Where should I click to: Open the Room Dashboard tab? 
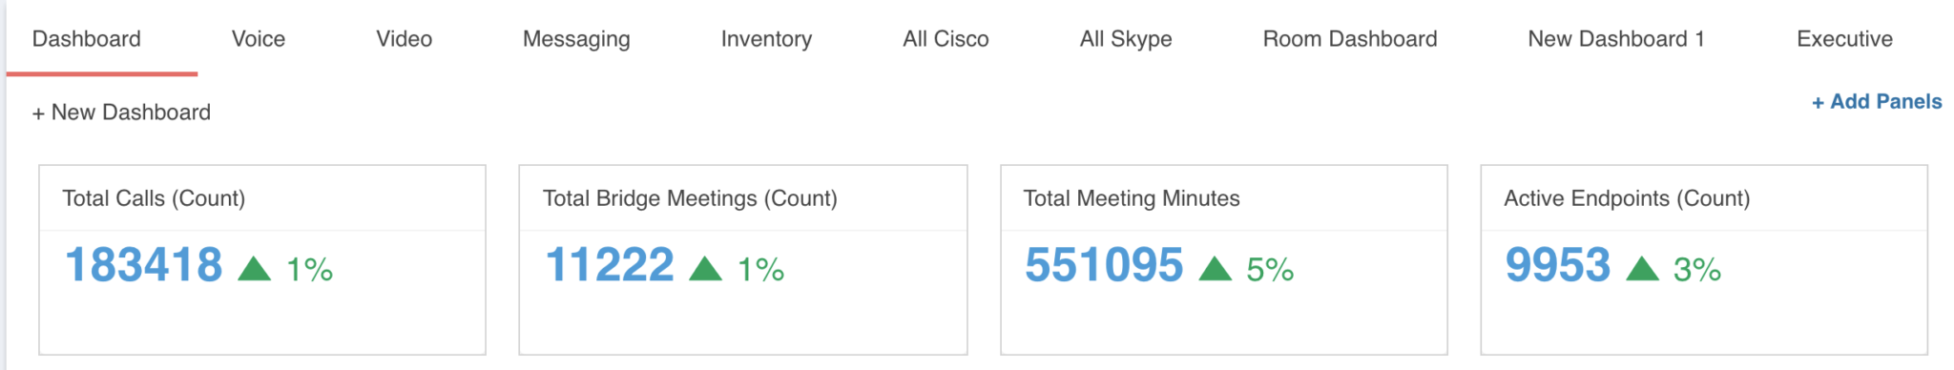pos(1350,39)
